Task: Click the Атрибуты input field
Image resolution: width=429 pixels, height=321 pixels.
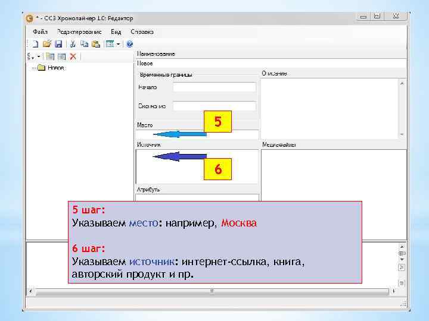Action: (x=197, y=197)
